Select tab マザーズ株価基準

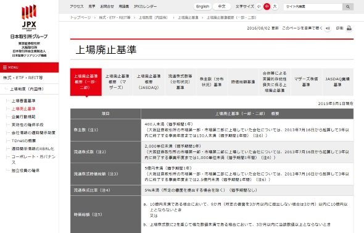coord(306,82)
